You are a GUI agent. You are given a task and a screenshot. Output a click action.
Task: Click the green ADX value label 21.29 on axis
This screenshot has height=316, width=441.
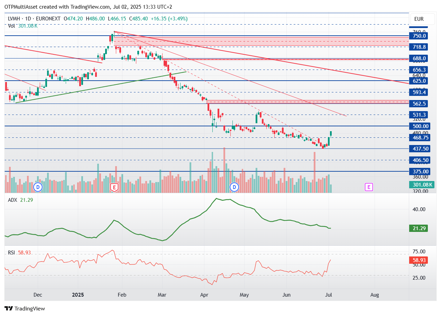[419, 228]
